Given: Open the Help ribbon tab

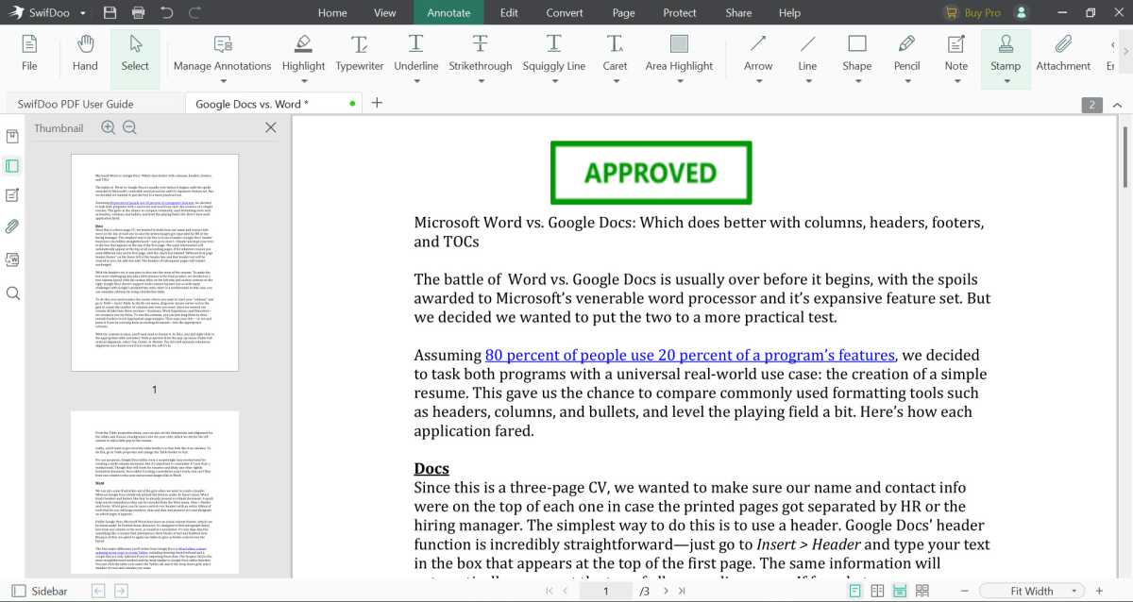Looking at the screenshot, I should click(x=789, y=13).
